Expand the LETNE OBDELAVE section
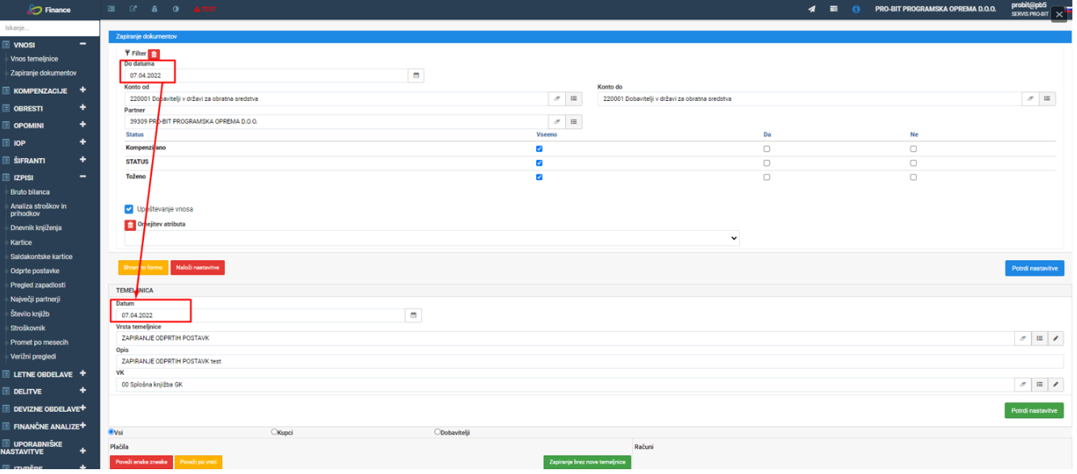Image resolution: width=1077 pixels, height=474 pixels. (x=82, y=373)
